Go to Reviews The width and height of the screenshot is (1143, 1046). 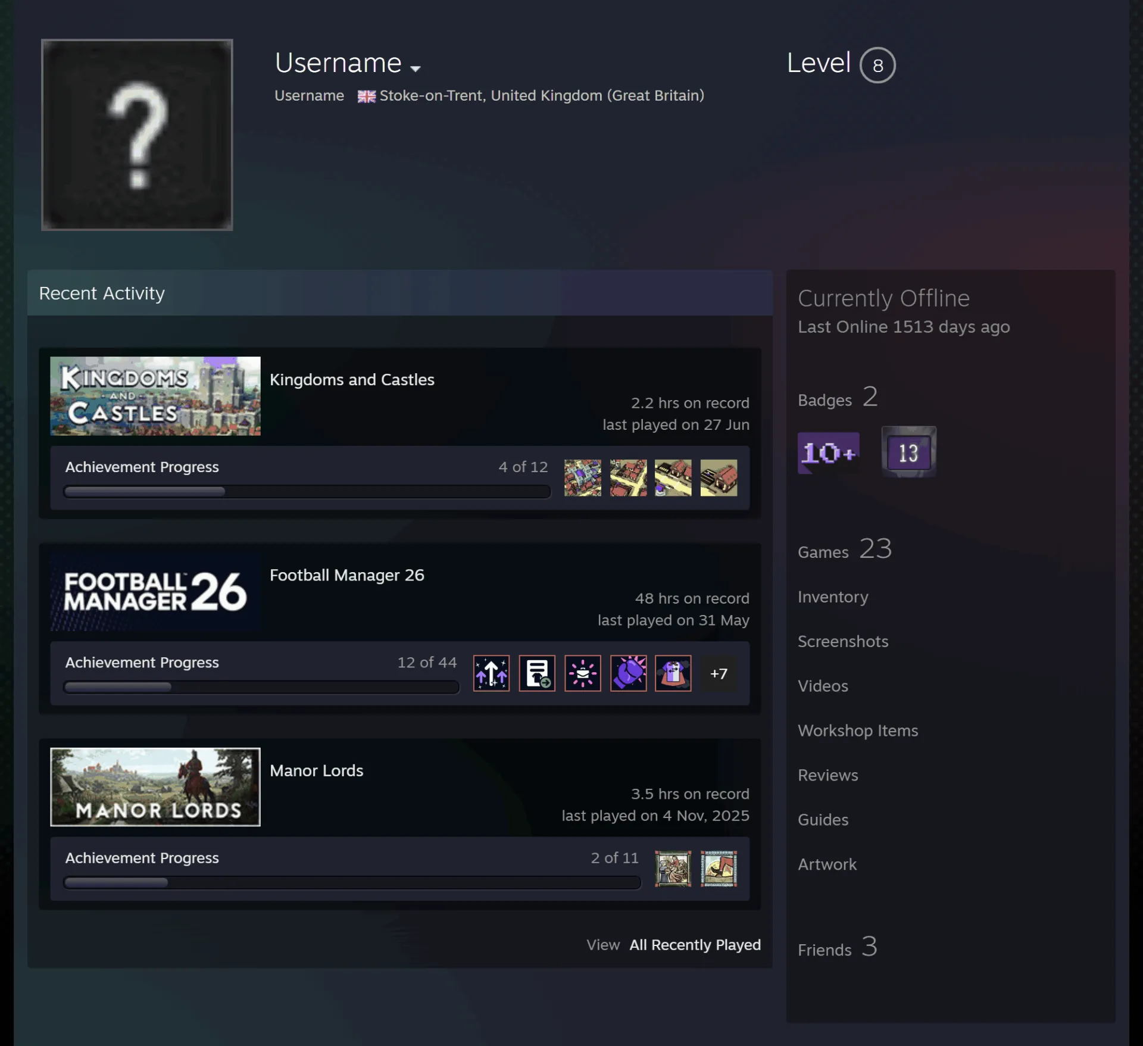[x=828, y=775]
